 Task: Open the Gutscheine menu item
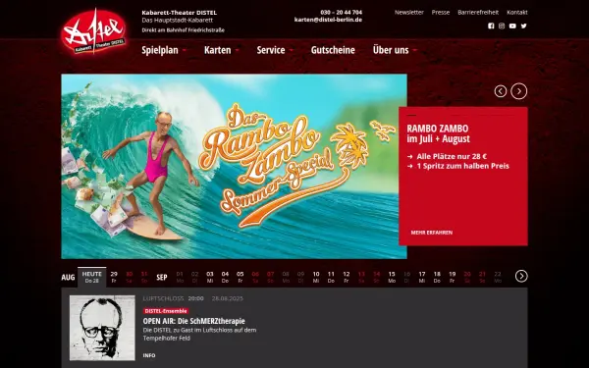click(333, 50)
